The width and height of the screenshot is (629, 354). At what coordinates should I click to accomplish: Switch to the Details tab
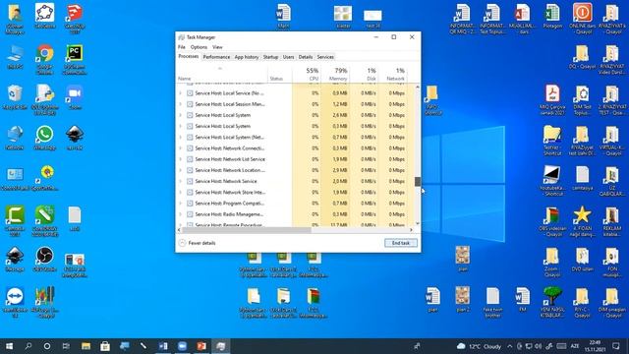click(306, 57)
